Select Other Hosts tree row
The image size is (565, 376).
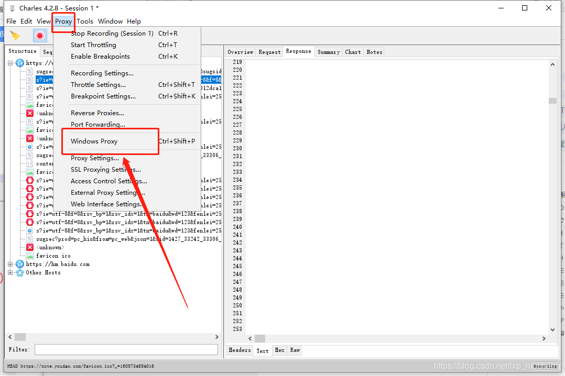click(43, 273)
